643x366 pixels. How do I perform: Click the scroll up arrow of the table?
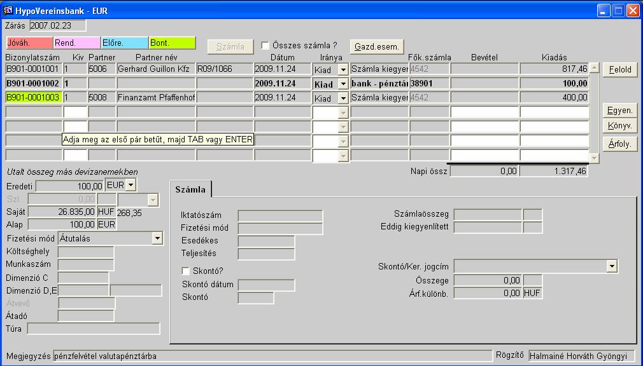tap(594, 68)
